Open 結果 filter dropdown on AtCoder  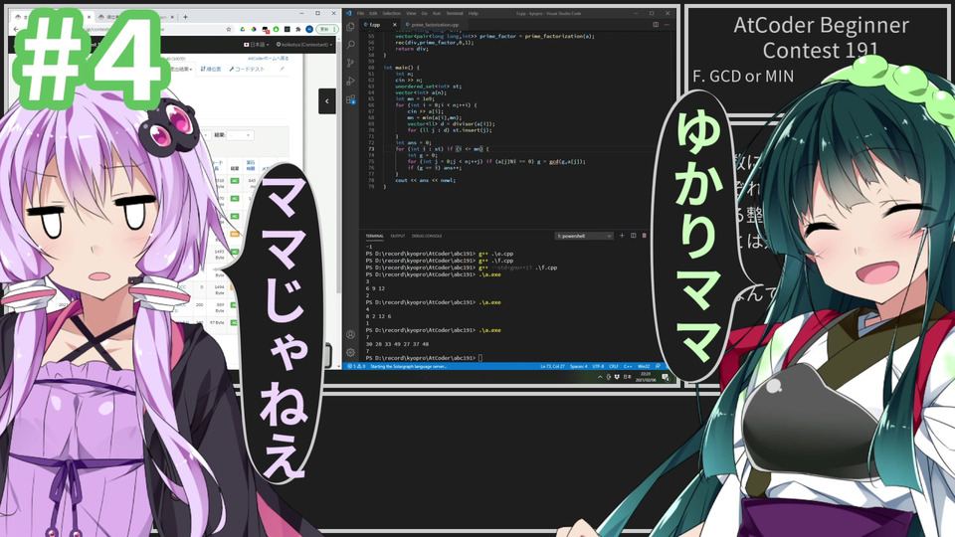[x=240, y=135]
